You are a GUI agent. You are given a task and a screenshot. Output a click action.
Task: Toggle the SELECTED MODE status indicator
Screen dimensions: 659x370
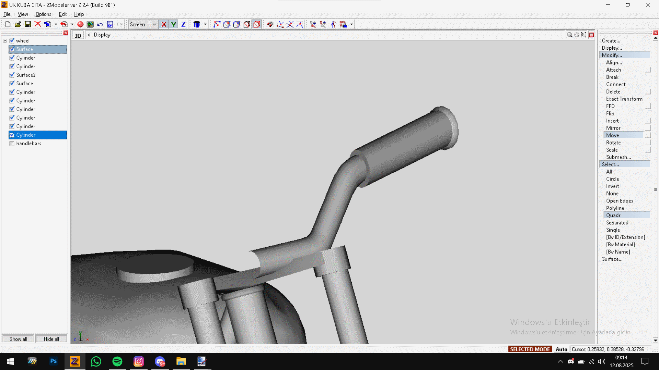[x=530, y=349]
